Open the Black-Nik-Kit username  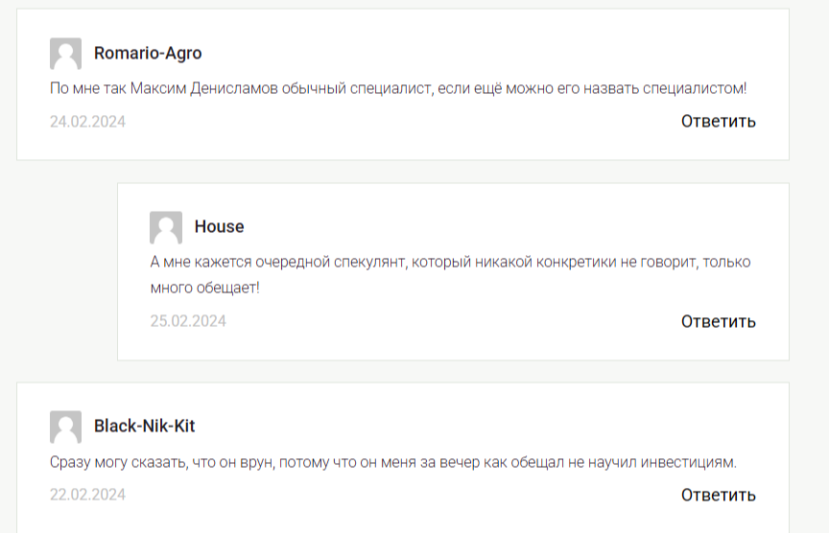coord(144,427)
